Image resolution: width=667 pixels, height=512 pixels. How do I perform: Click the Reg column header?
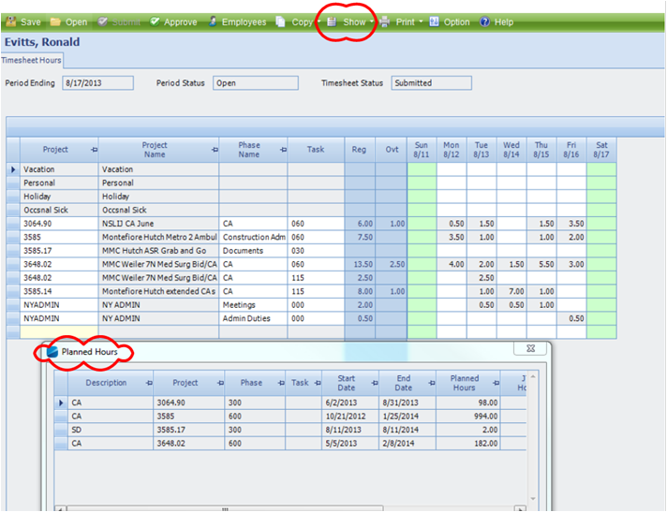pos(359,150)
